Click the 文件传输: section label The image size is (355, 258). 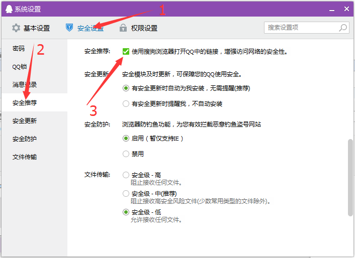(98, 175)
